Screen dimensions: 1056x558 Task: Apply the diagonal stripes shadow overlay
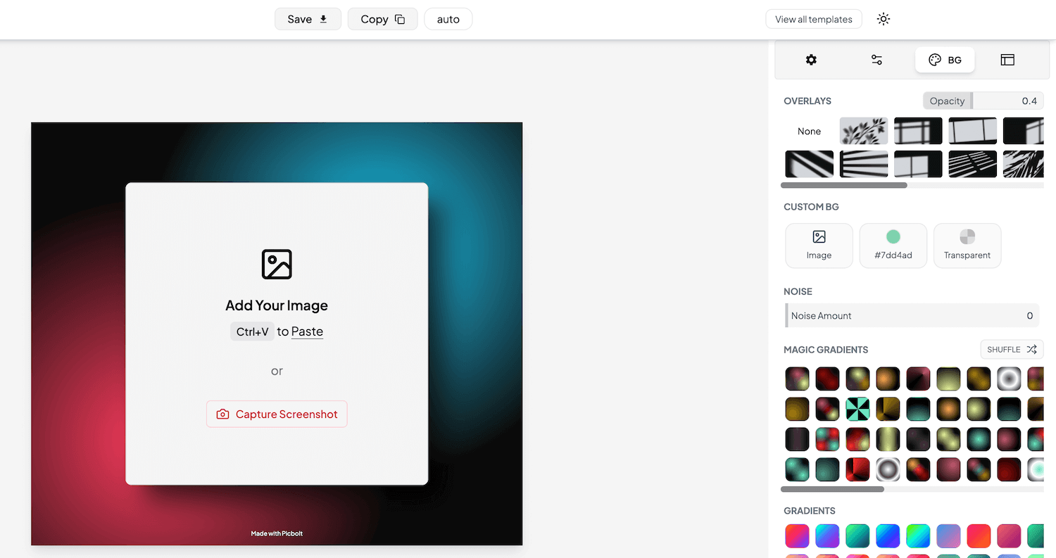pyautogui.click(x=810, y=164)
